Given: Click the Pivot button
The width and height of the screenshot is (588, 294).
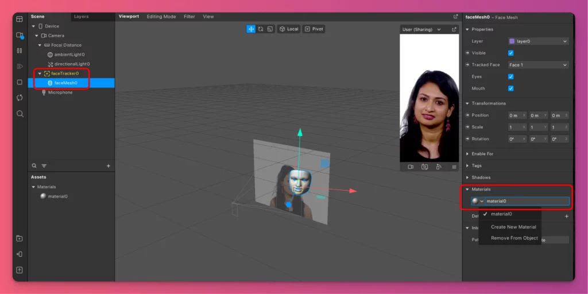Looking at the screenshot, I should point(314,29).
